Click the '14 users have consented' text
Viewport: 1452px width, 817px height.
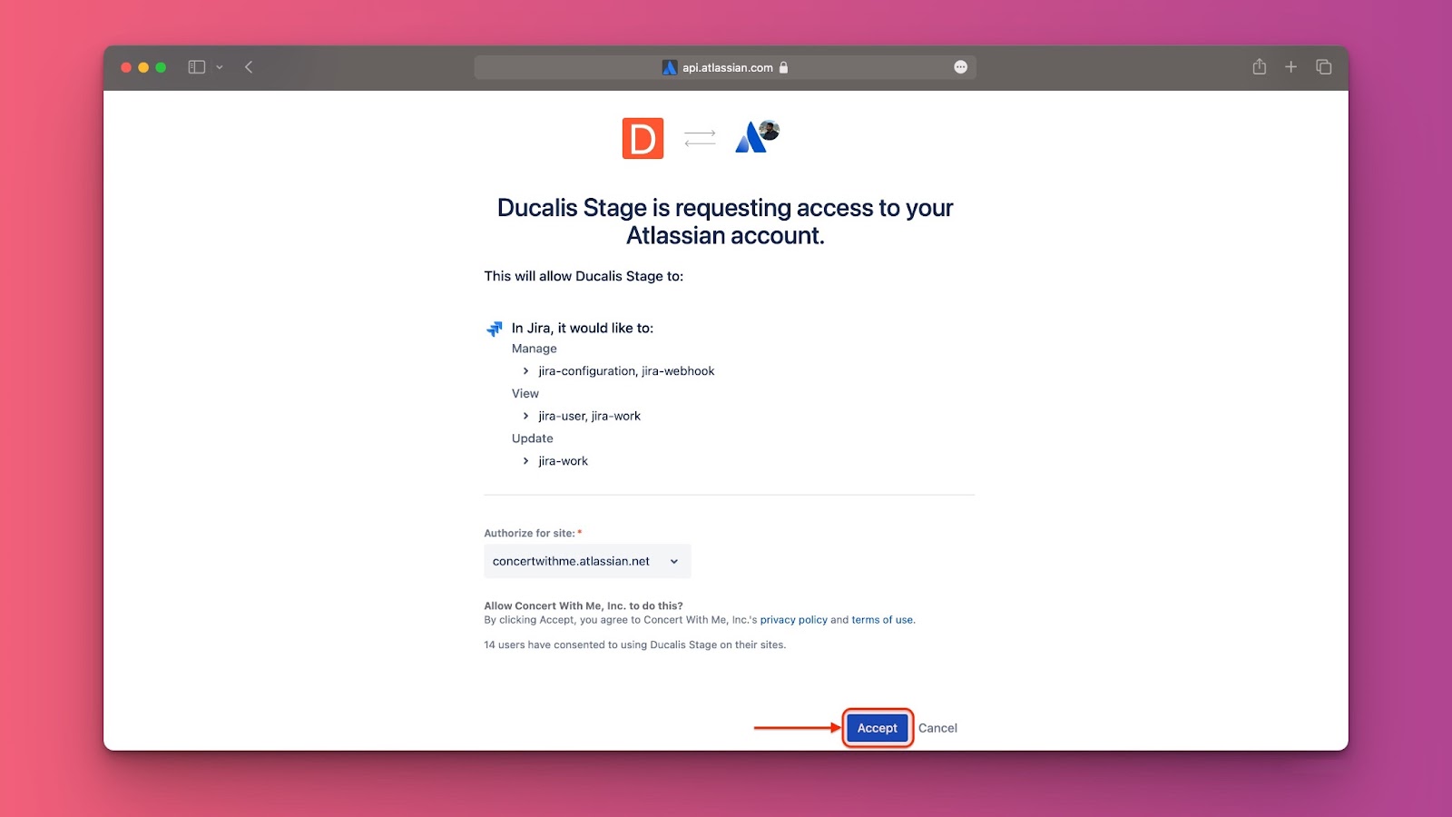pyautogui.click(x=635, y=645)
